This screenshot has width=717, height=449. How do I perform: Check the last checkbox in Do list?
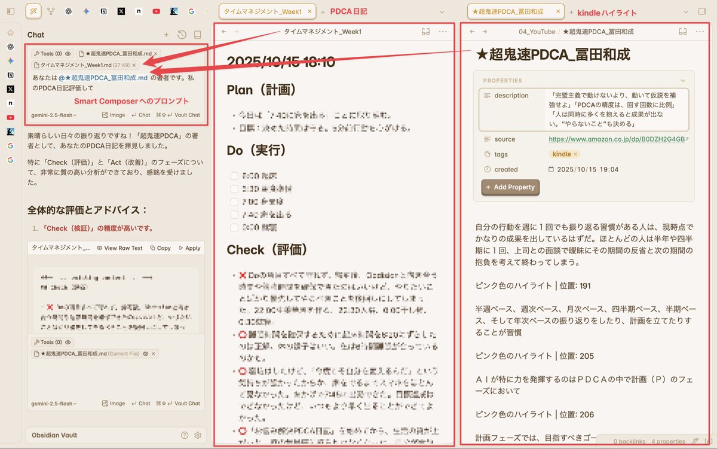(x=234, y=227)
